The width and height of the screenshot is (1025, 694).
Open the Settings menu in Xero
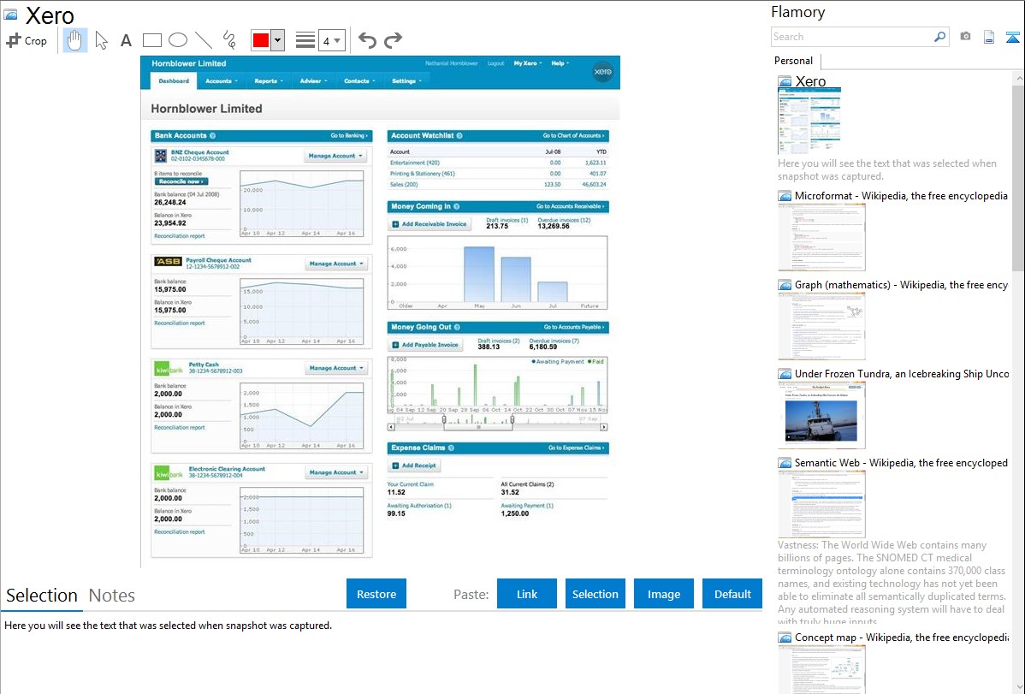406,81
